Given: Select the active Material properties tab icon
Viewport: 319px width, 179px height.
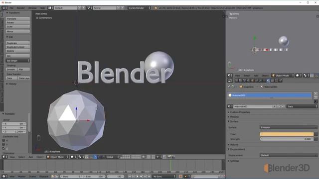Looking at the screenshot, I should coord(268,81).
